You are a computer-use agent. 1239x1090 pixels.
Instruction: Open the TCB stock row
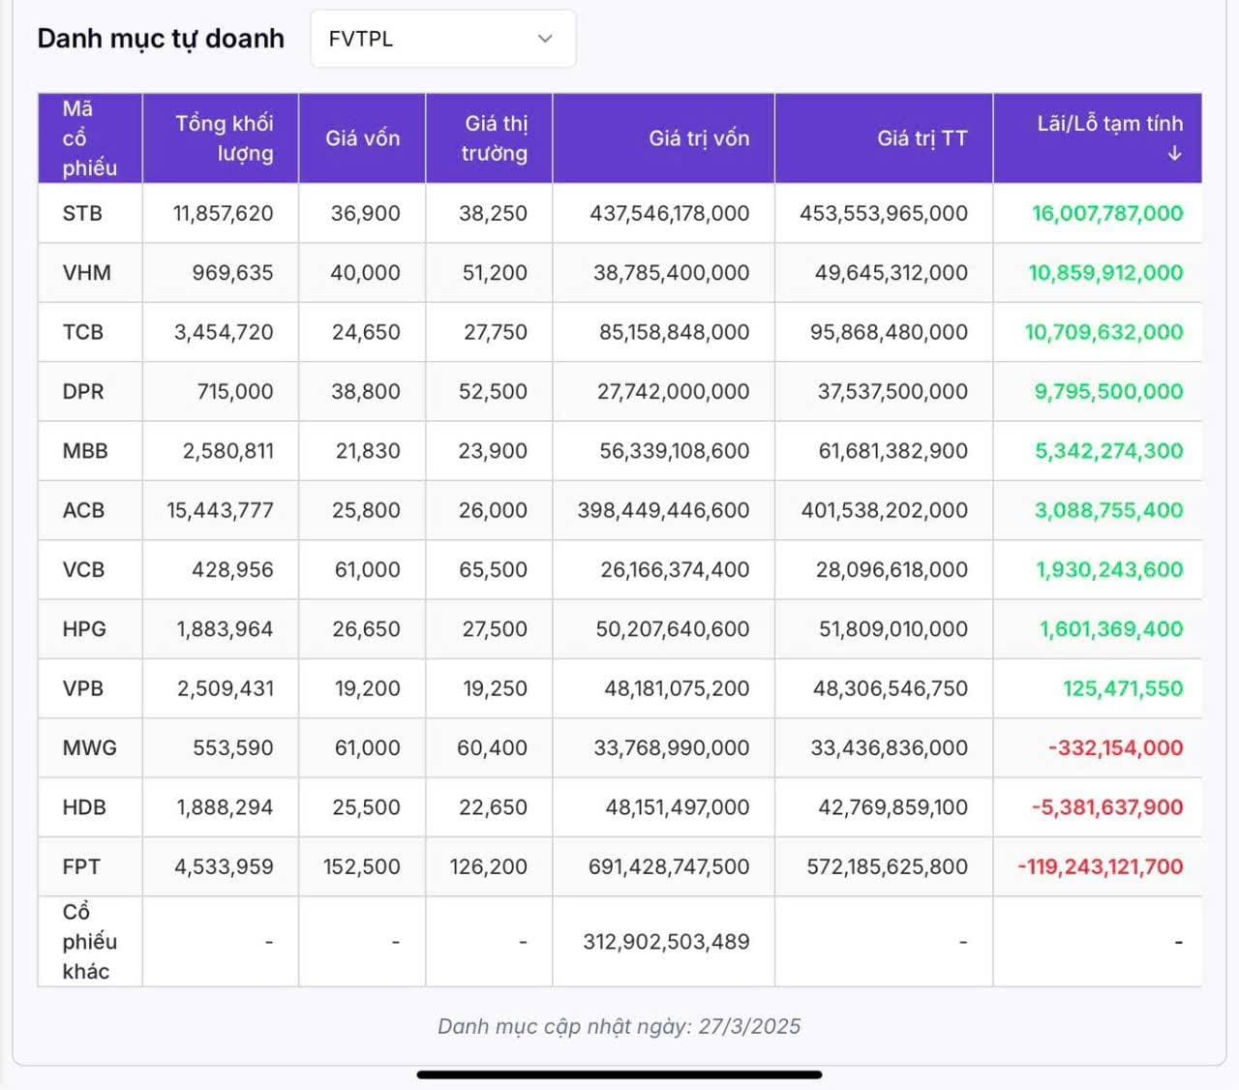pos(83,332)
